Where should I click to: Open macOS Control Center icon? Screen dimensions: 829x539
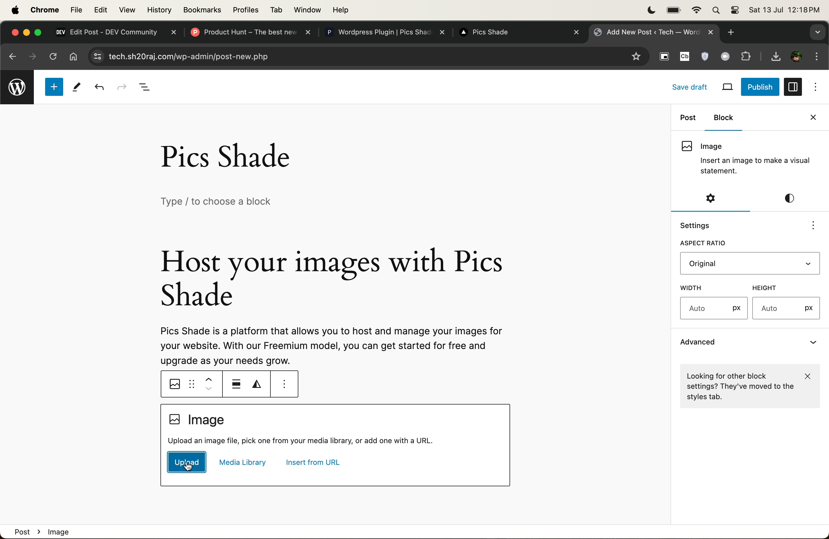tap(735, 10)
